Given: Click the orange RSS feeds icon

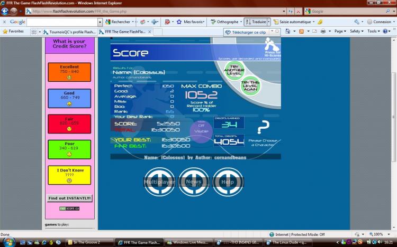Looking at the screenshot, I should [301, 31].
